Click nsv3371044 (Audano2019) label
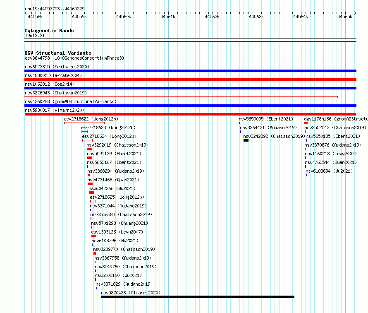The height and width of the screenshot is (313, 368). [x=118, y=206]
